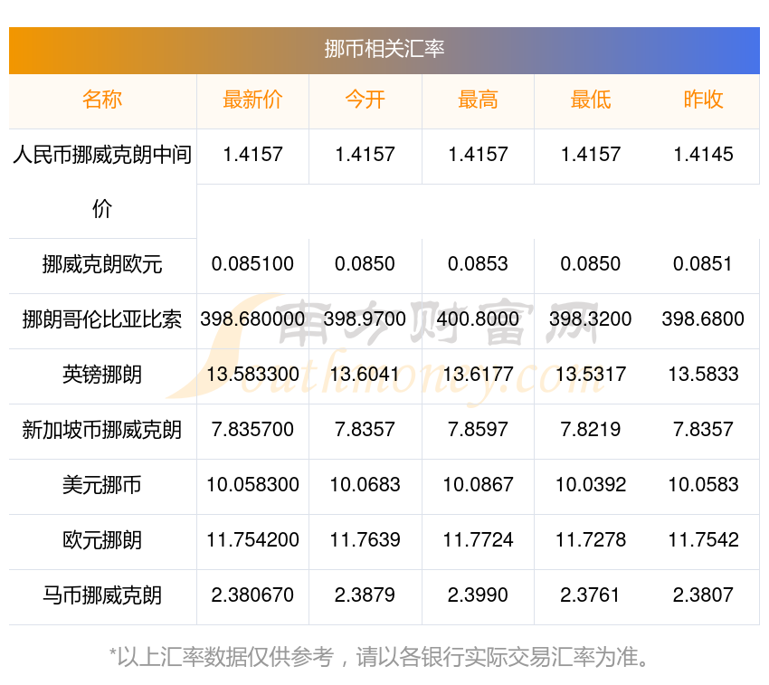
Task: Click the low value 10.0392
Action: 591,485
